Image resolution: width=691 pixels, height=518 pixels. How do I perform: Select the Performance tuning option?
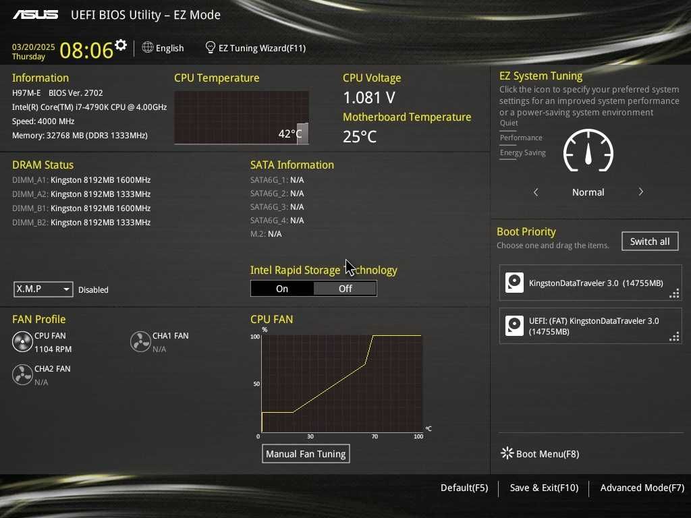tap(521, 138)
